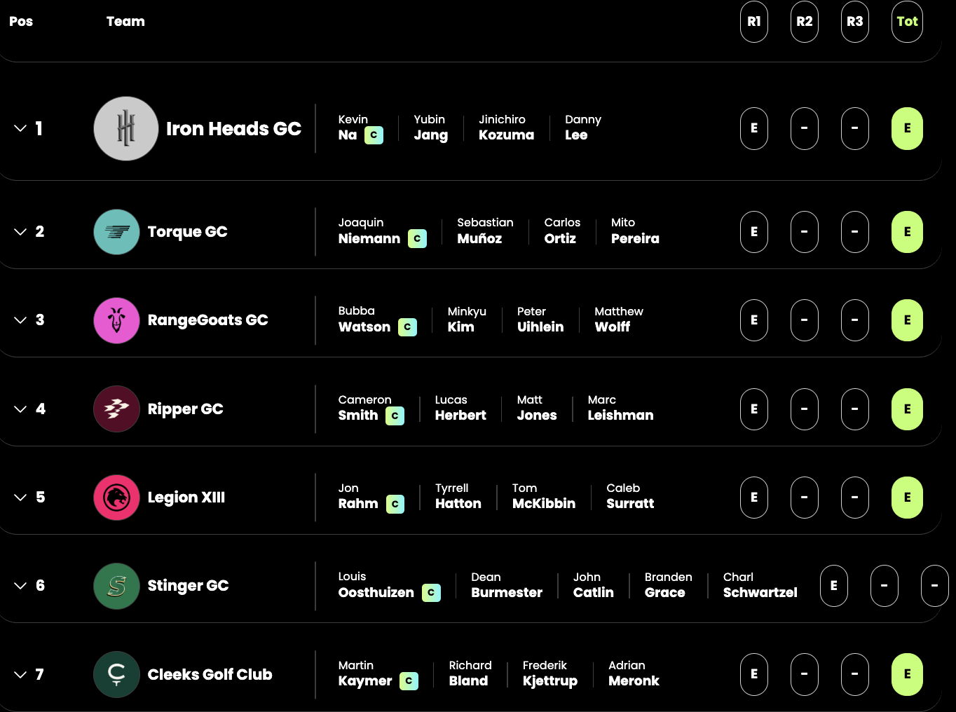Expand the Legion XIII row chevron
Screen dimensions: 956x712
(20, 498)
